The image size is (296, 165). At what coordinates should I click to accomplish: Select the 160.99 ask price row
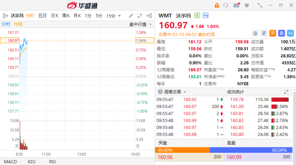[x=260, y=157]
